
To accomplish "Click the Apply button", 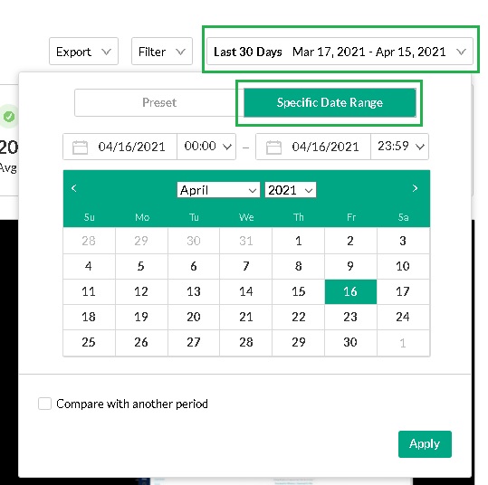I will pyautogui.click(x=425, y=444).
